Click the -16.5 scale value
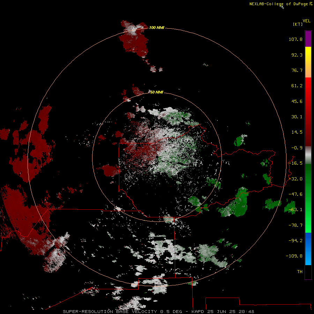This screenshot has height=314, width=314. 296,163
